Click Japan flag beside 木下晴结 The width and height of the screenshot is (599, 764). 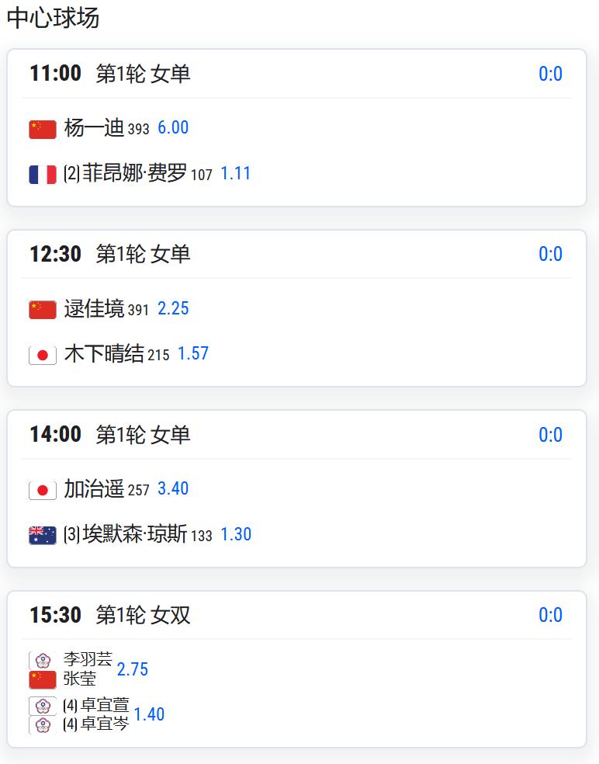pyautogui.click(x=43, y=355)
